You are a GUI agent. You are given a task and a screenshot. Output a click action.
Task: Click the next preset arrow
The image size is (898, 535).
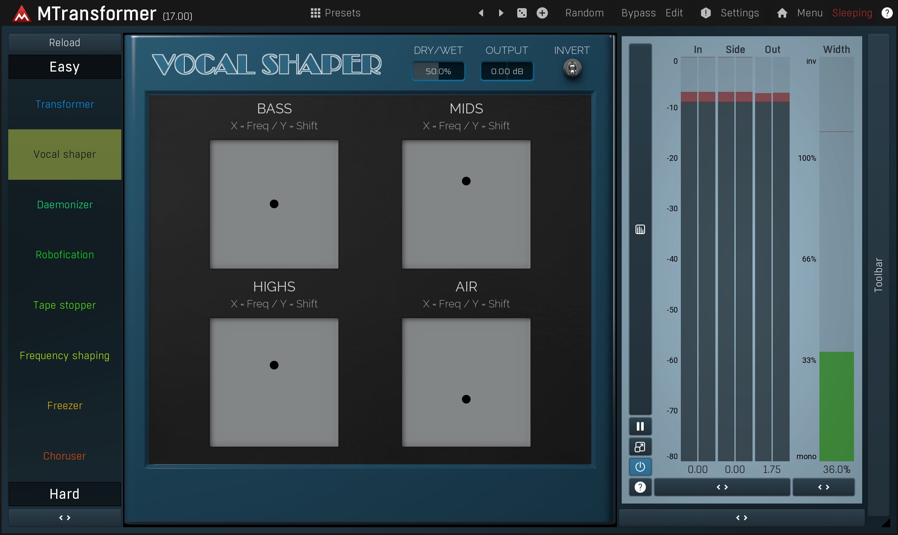click(x=501, y=13)
